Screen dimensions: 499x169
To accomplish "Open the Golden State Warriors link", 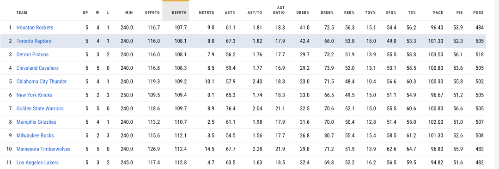I will (40, 109).
